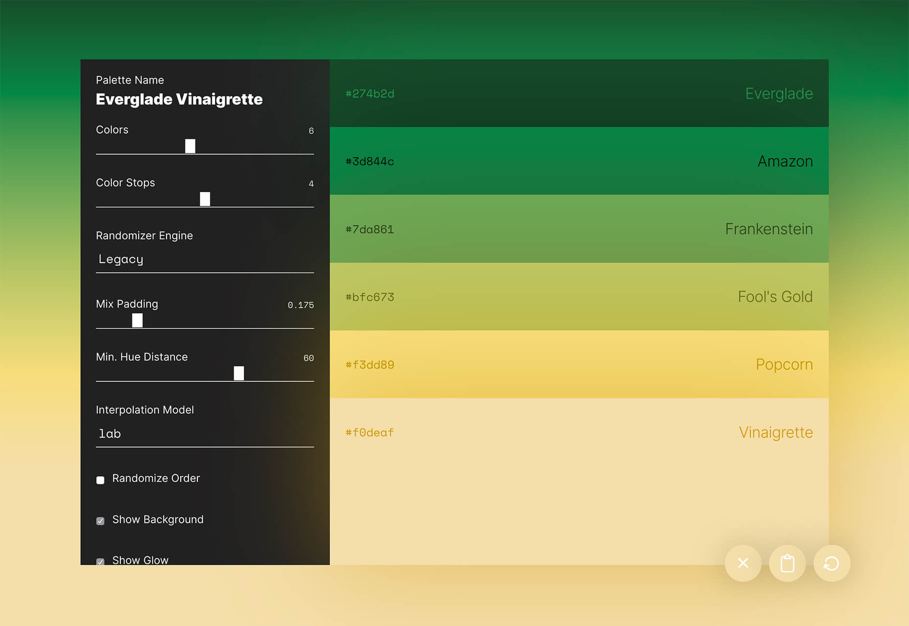
Task: Regenerate palette with the refresh icon
Action: pyautogui.click(x=832, y=563)
